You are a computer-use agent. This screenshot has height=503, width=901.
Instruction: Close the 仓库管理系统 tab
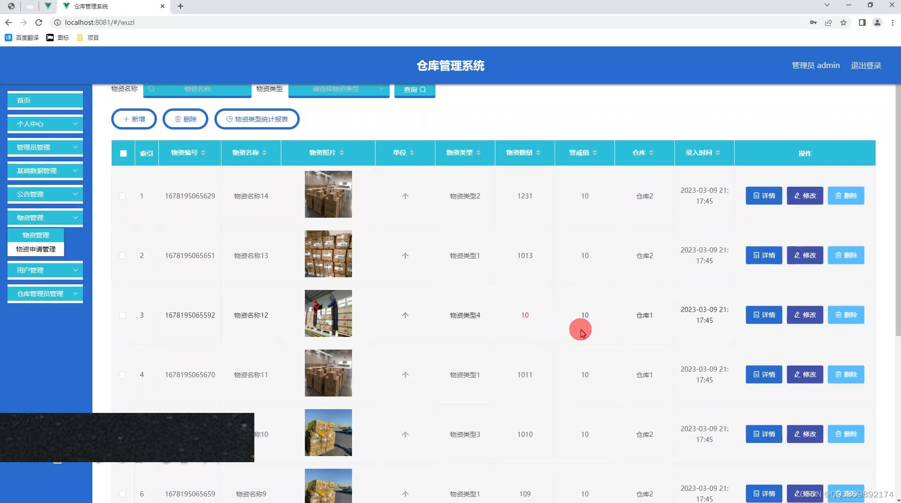(x=162, y=6)
